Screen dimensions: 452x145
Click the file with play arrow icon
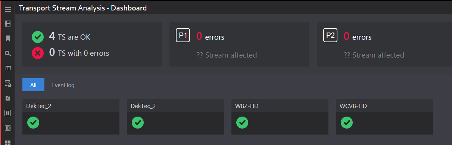[x=8, y=98]
